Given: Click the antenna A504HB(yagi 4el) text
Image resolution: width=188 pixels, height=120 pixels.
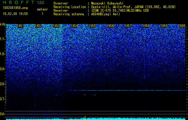Looking at the screenshot, I should coord(106,14).
